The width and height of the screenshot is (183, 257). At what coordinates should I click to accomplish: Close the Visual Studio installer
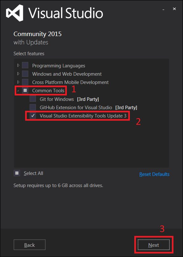click(174, 9)
